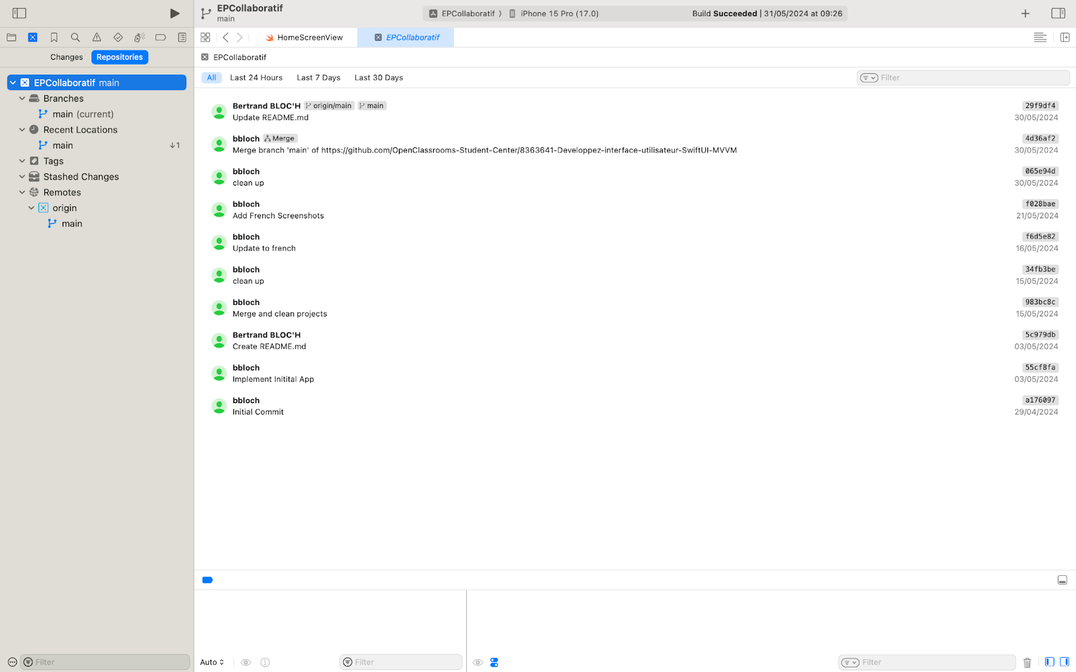Collapse the Recent Locations group
Screen dimensions: 1076x672
pyautogui.click(x=22, y=130)
